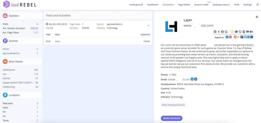Open the Xing profile icon
Image resolution: width=261 pixels, height=123 pixels.
click(218, 32)
